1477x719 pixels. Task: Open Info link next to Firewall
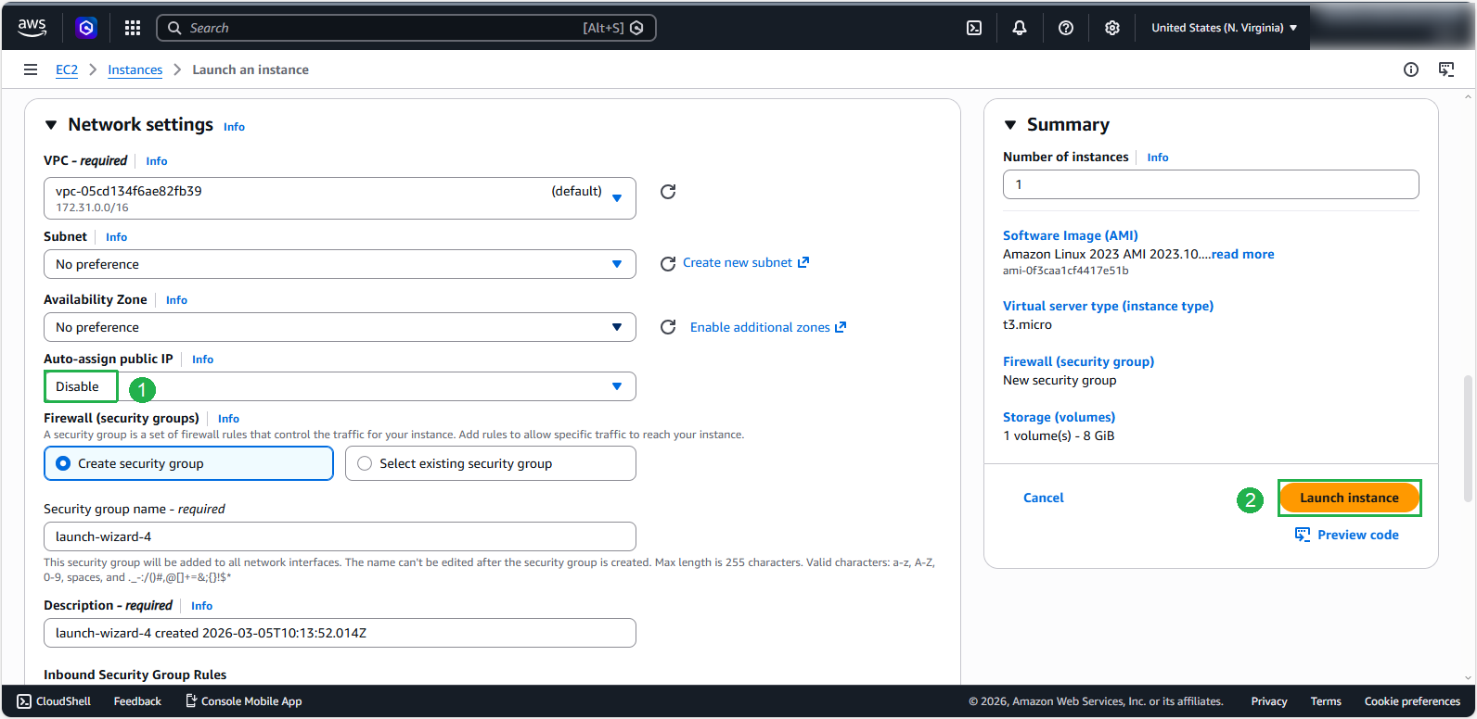228,419
